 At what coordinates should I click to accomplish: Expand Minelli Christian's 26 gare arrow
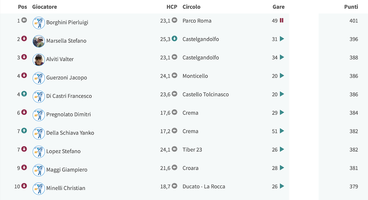coord(282,186)
